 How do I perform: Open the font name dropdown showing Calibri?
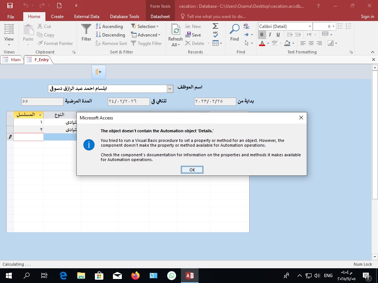(x=309, y=26)
